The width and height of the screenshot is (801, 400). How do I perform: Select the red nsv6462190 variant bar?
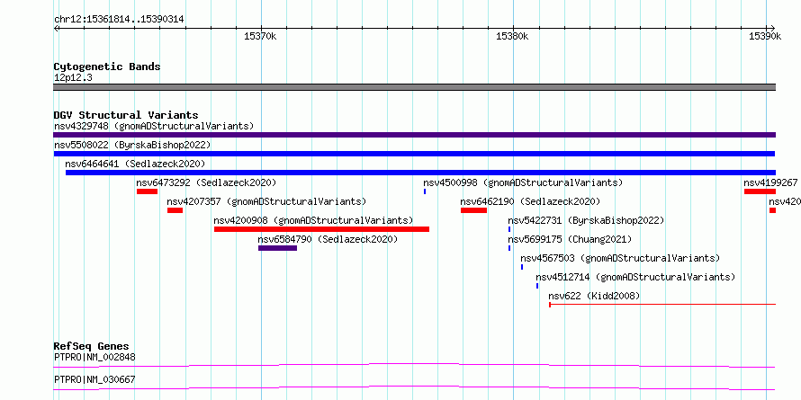pos(473,210)
